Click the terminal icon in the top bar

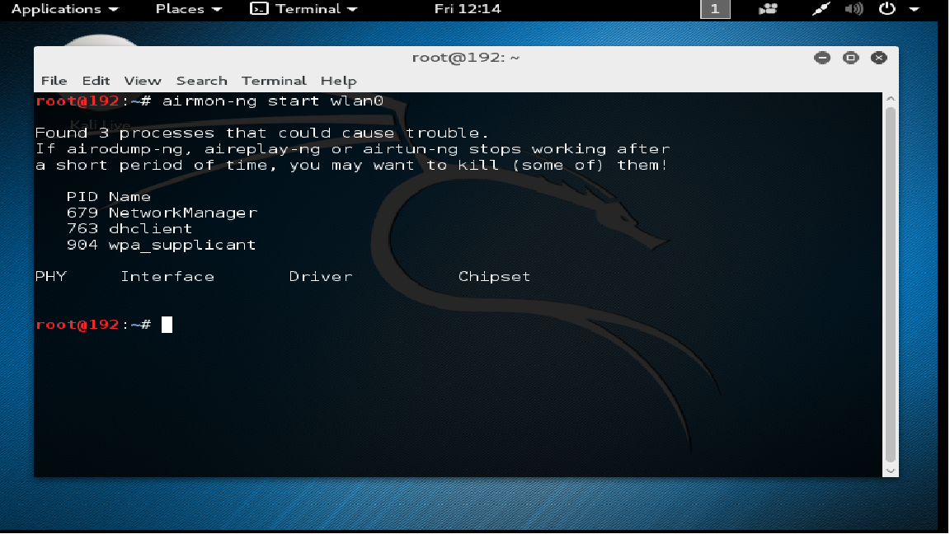[259, 9]
